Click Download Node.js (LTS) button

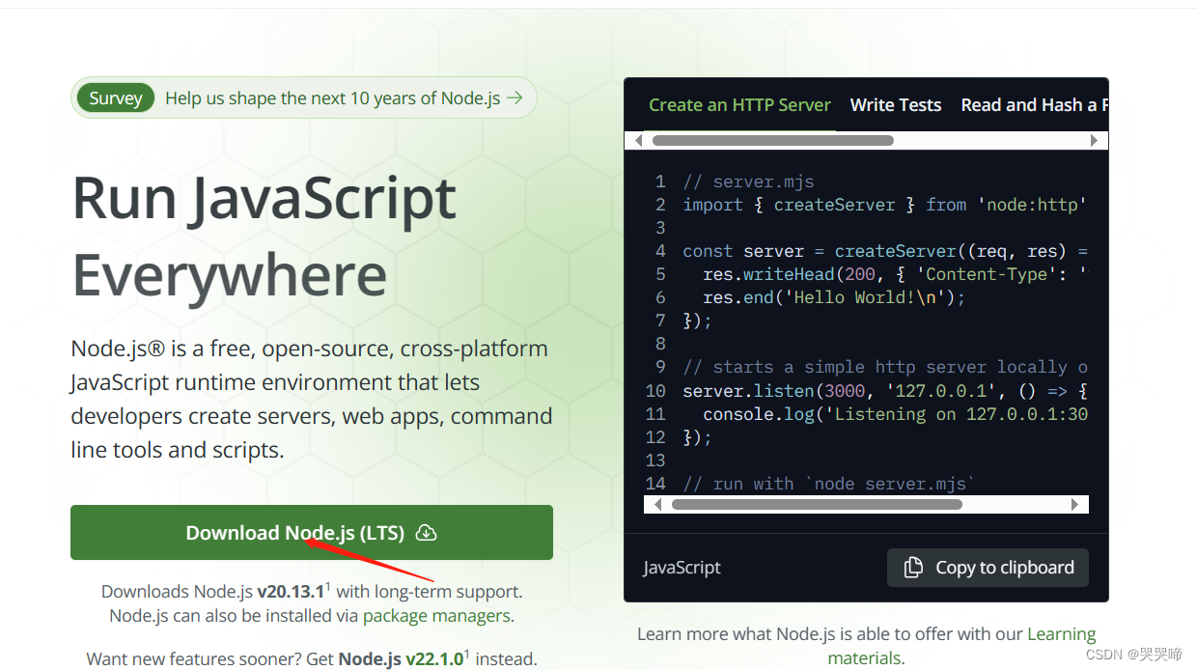tap(312, 533)
